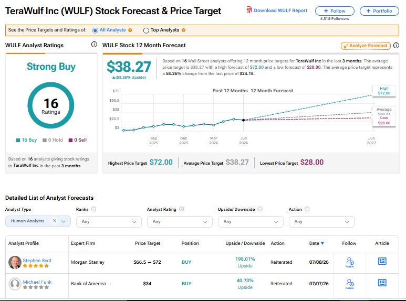Viewport: 406px width, 301px height.
Task: Click the All Analysts help question icon
Action: (x=130, y=30)
